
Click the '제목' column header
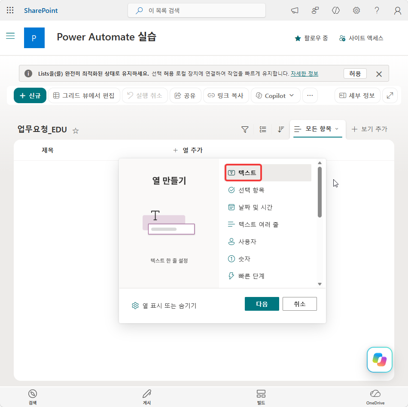[47, 150]
